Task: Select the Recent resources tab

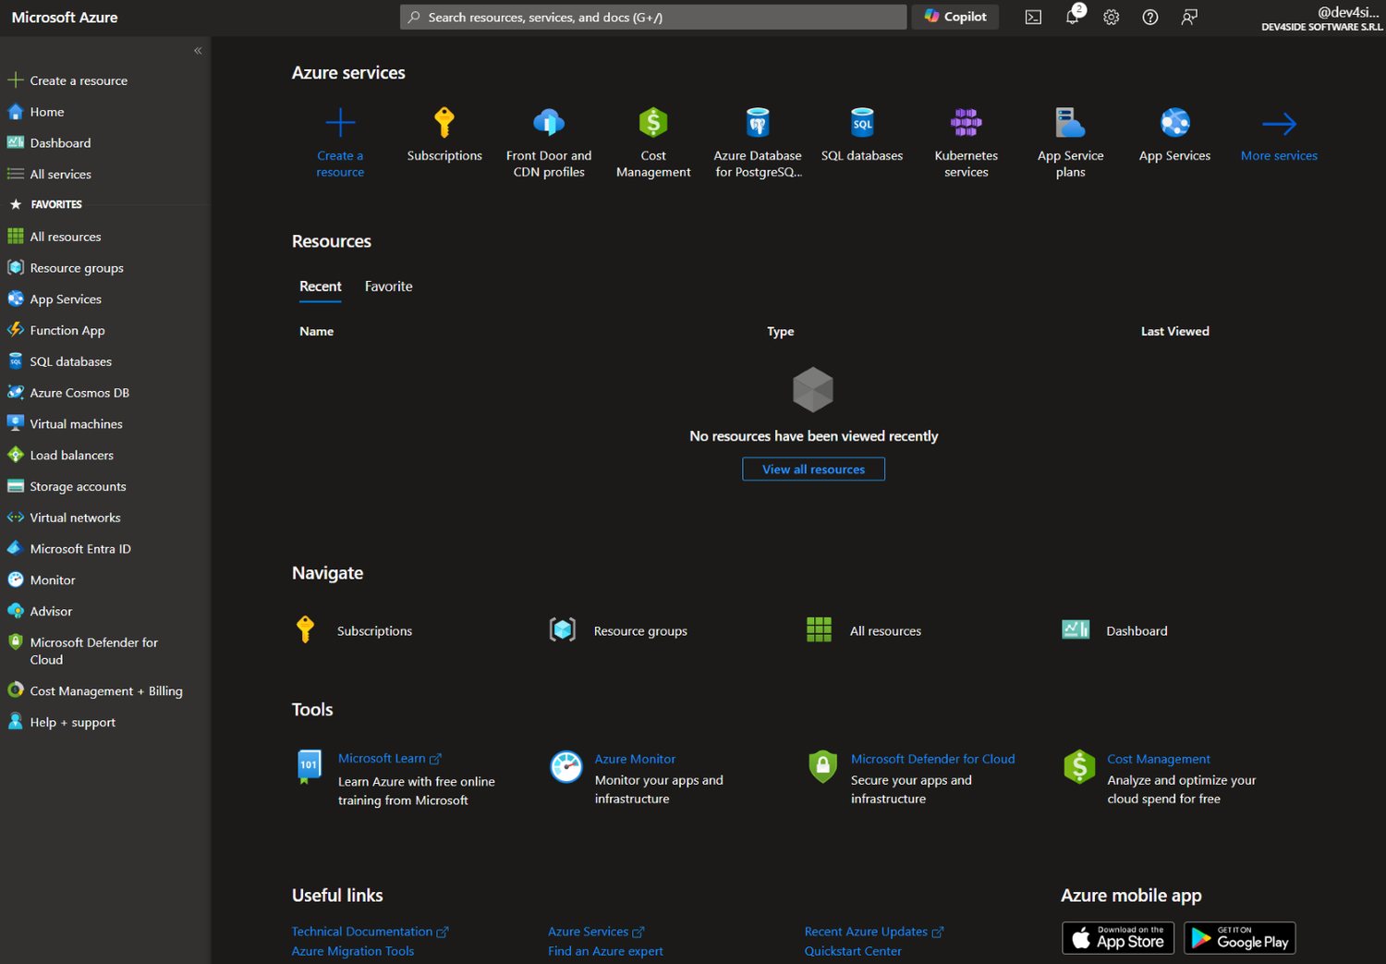Action: click(x=321, y=287)
